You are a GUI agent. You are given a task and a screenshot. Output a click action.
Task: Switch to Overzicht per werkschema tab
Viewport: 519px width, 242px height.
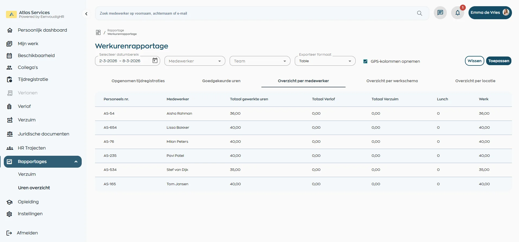click(392, 81)
